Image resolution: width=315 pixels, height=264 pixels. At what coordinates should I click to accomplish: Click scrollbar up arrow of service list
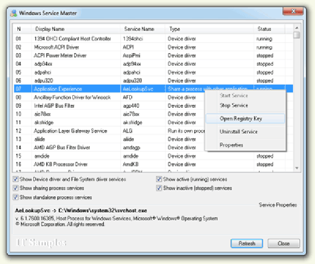coord(297,27)
